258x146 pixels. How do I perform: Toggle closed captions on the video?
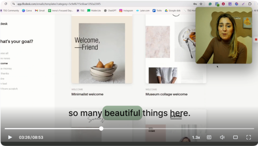click(209, 137)
